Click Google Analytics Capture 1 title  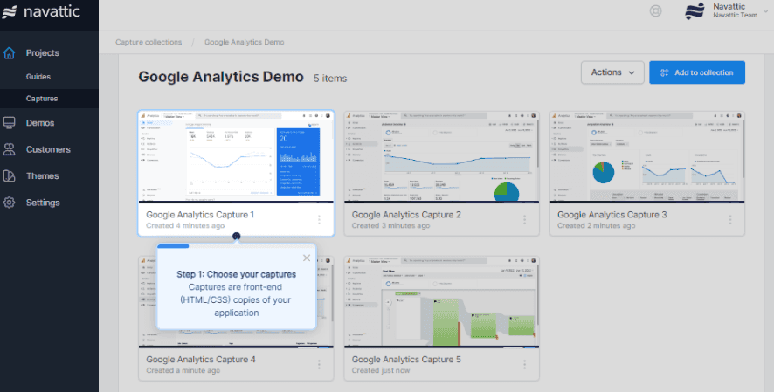coord(200,215)
